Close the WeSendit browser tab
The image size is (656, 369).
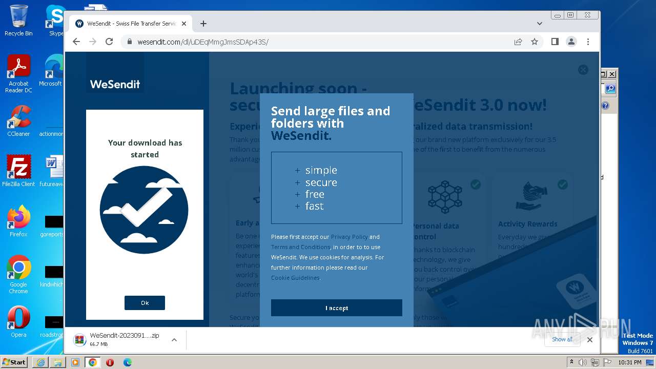click(184, 24)
